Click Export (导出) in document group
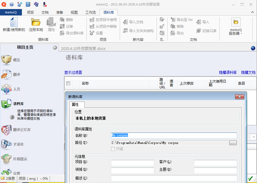This screenshot has height=183, width=257. [x=177, y=33]
